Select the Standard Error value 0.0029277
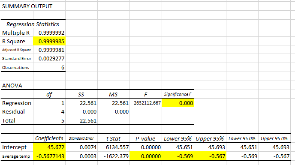This screenshot has width=295, height=165. [x=49, y=59]
